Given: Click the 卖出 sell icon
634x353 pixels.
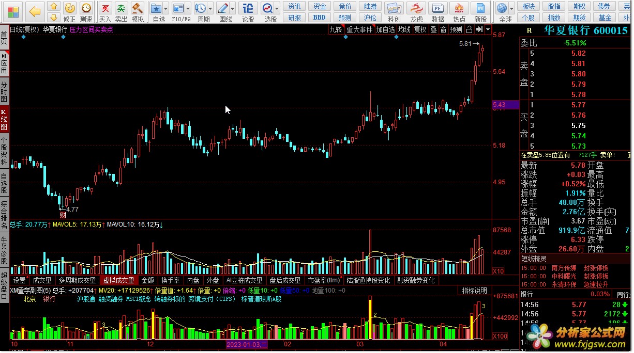Looking at the screenshot, I should pos(121,12).
